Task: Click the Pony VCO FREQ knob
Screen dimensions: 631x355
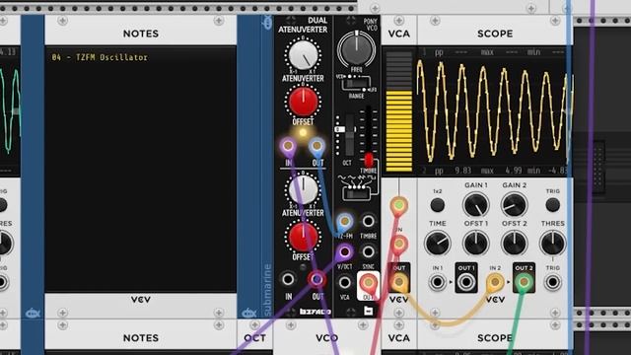Action: point(356,50)
